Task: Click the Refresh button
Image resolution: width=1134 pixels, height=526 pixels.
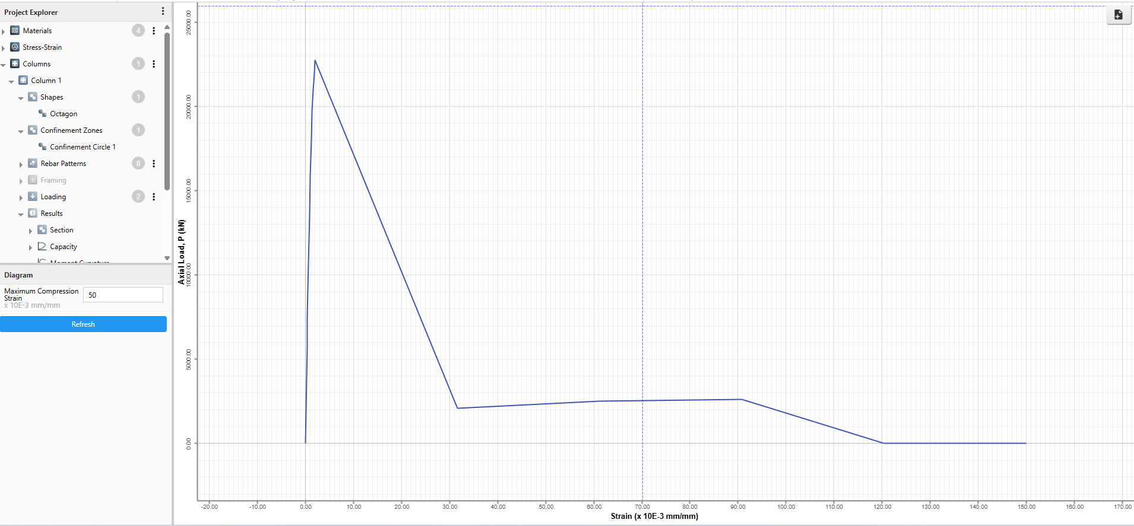Action: click(x=83, y=324)
